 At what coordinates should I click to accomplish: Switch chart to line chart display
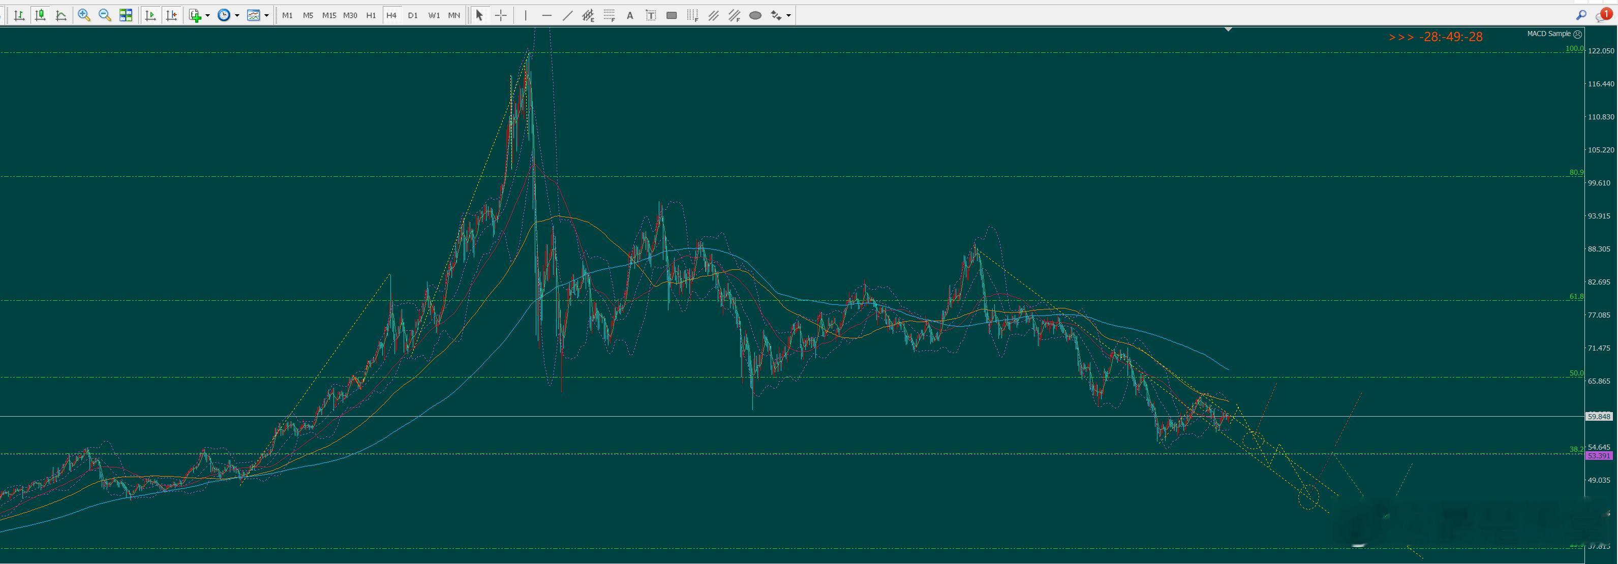point(61,15)
